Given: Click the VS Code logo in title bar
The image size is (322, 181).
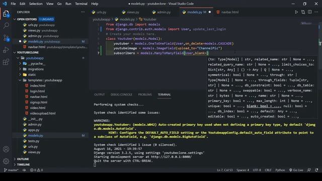Looking at the screenshot, I should click(x=5, y=4).
